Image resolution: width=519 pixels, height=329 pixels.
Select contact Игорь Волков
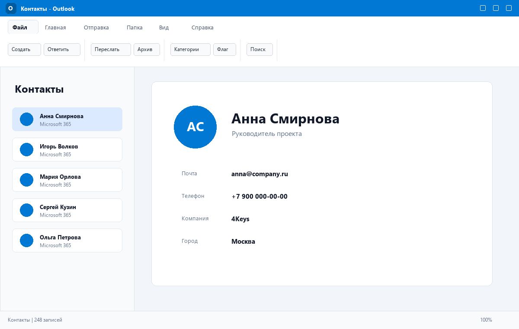pyautogui.click(x=67, y=150)
